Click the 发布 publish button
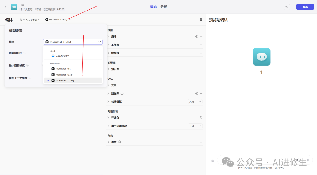 305,7
